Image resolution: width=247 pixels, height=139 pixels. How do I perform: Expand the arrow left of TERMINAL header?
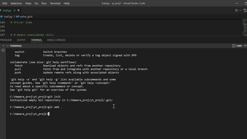tap(3, 46)
